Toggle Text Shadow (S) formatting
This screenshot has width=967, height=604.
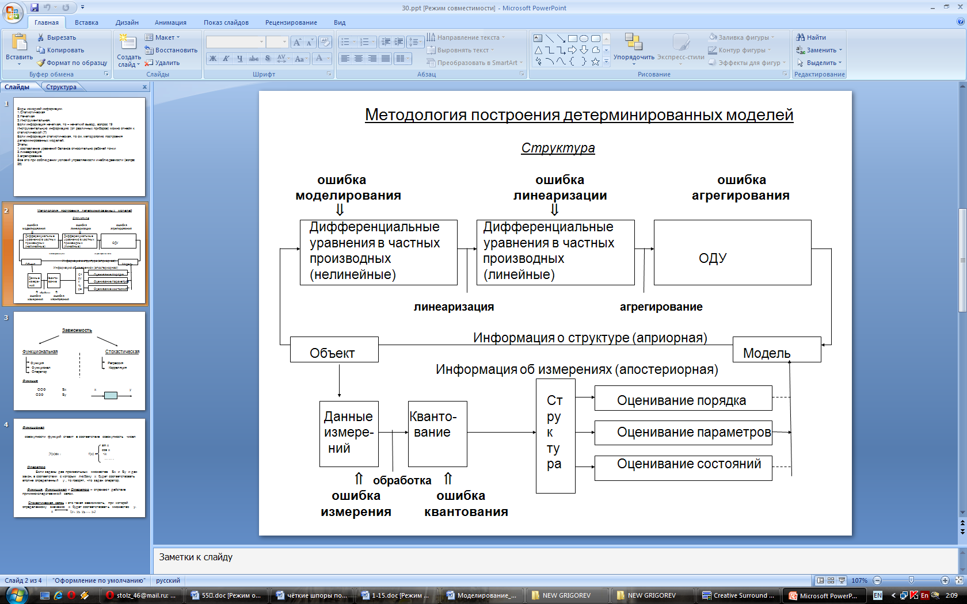(268, 59)
